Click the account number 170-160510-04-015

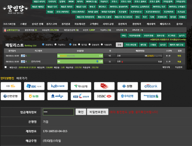(55, 131)
